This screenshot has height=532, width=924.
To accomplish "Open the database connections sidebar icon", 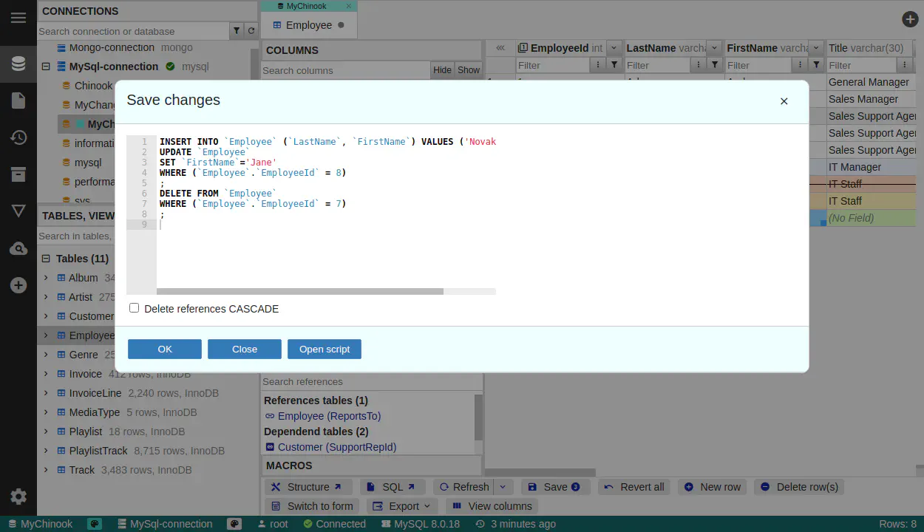I will coord(18,64).
